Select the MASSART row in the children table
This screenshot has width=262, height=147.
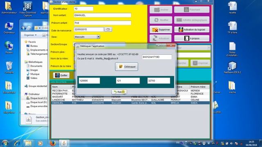coord(130,97)
